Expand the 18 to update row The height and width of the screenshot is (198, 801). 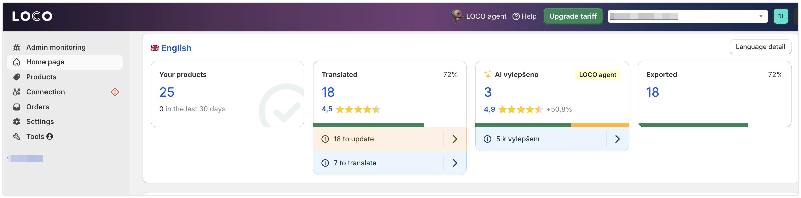389,139
